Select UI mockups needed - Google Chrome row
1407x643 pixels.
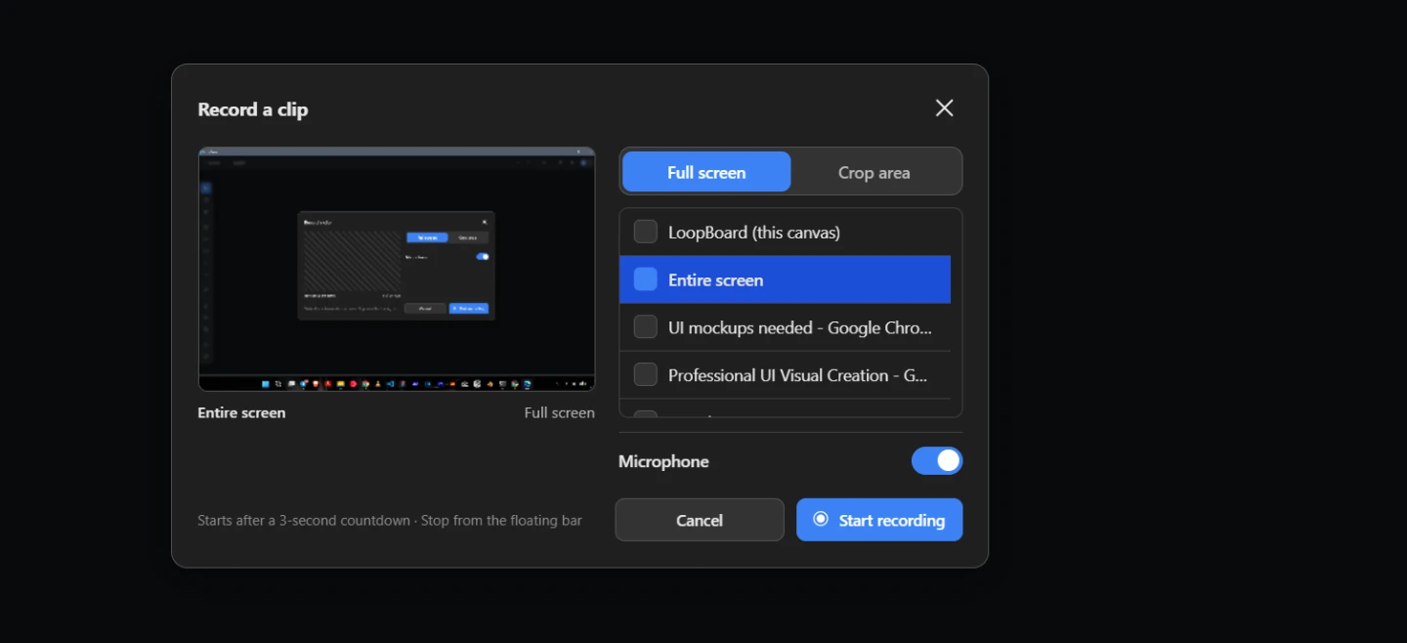tap(786, 327)
